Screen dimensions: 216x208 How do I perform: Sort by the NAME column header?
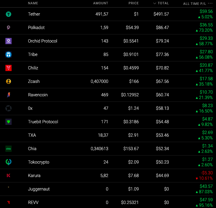pos(33,3)
